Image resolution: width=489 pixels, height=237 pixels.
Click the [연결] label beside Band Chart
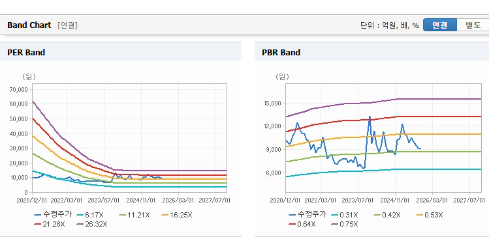pyautogui.click(x=67, y=25)
